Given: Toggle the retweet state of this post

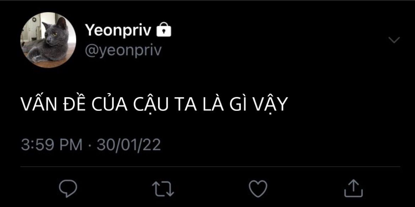Looking at the screenshot, I should tap(163, 189).
